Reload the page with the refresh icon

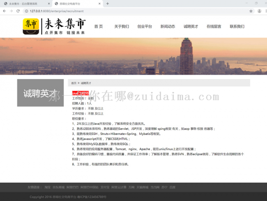point(19,11)
